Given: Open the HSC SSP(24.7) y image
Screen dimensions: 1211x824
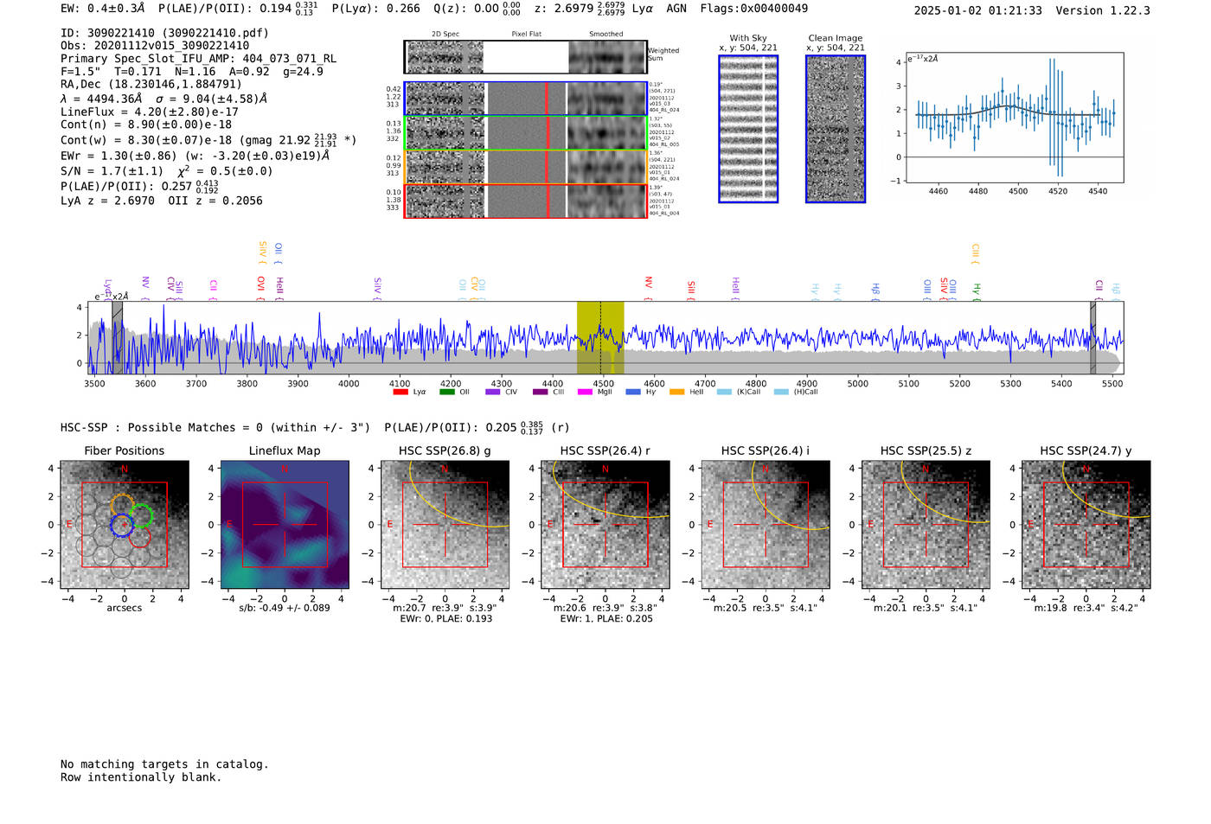Looking at the screenshot, I should (1086, 525).
